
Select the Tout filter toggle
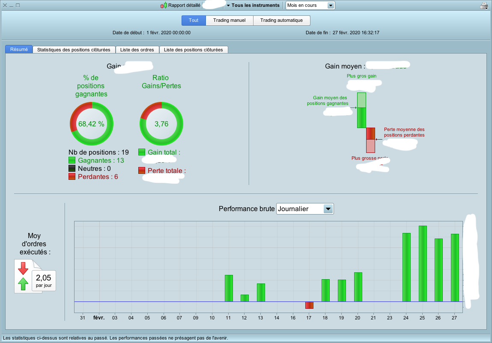194,21
